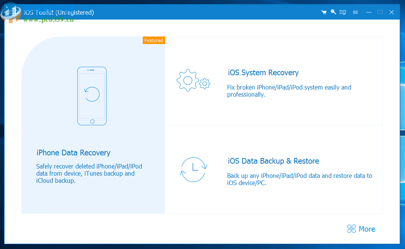Open iOS Data Backup & Restore

click(x=273, y=161)
